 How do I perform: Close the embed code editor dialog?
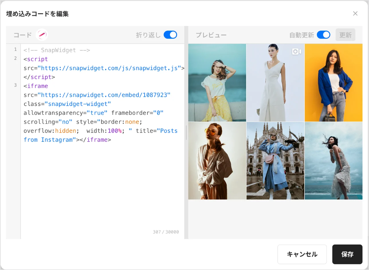coord(355,13)
